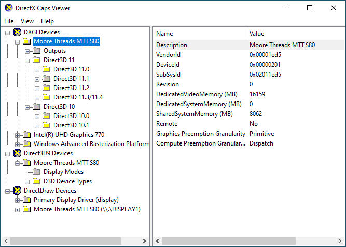Collapse the DirectDraw Devices node
346x247 pixels.
pyautogui.click(x=7, y=191)
